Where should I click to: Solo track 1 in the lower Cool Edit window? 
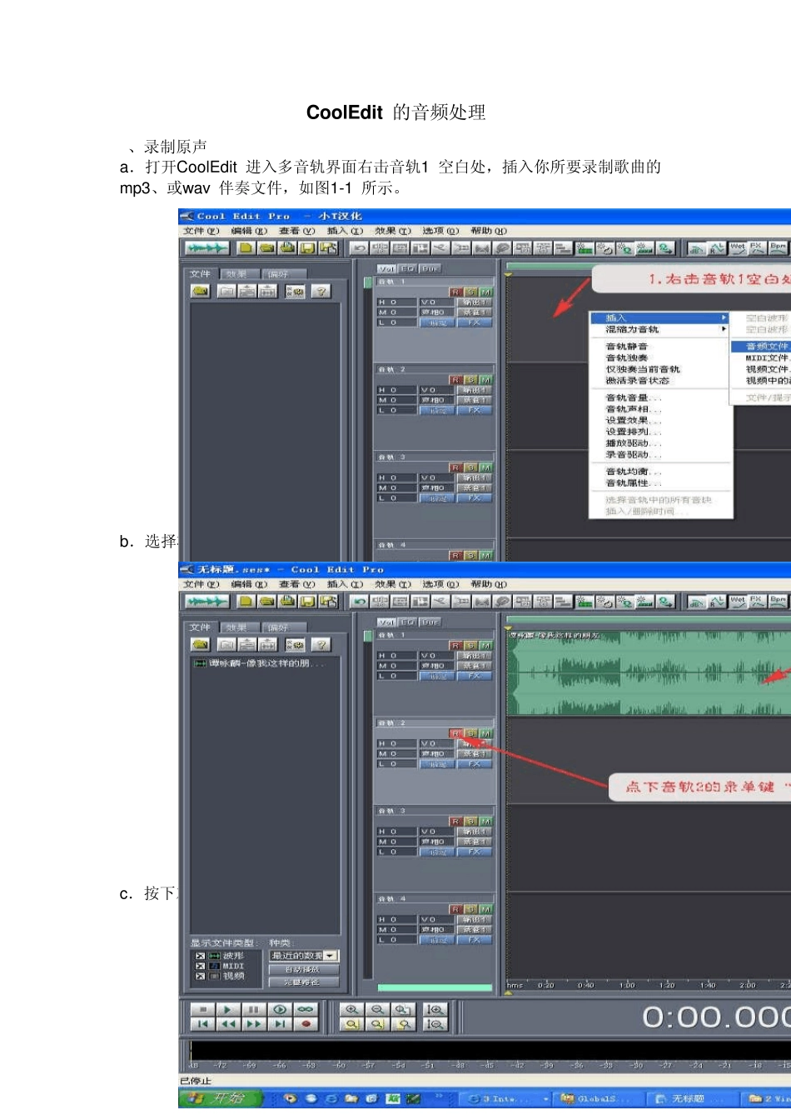[470, 646]
